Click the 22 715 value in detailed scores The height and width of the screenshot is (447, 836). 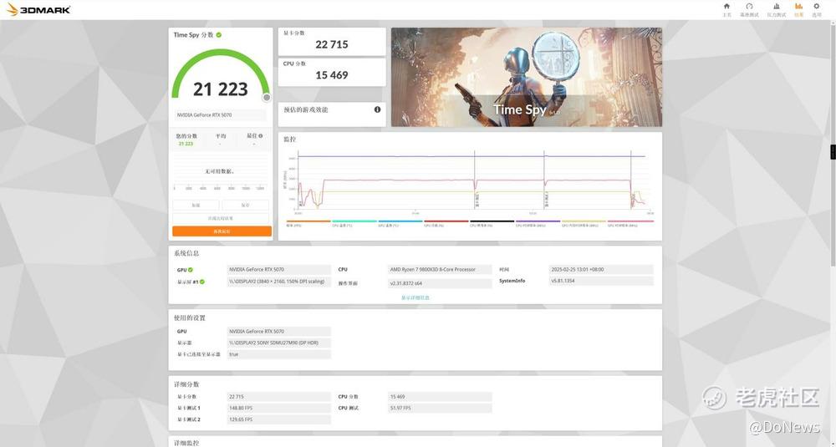click(279, 397)
